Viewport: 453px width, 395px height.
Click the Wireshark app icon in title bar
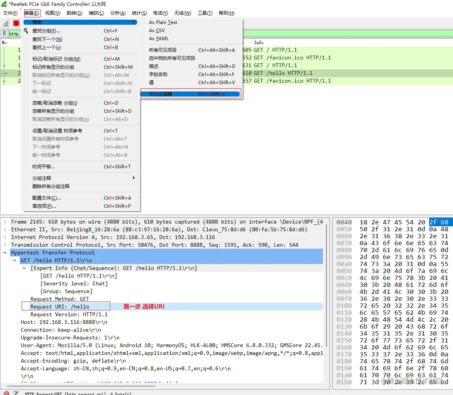tap(4, 4)
